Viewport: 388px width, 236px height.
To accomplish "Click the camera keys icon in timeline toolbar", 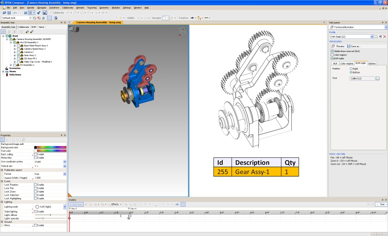I will tap(177, 205).
